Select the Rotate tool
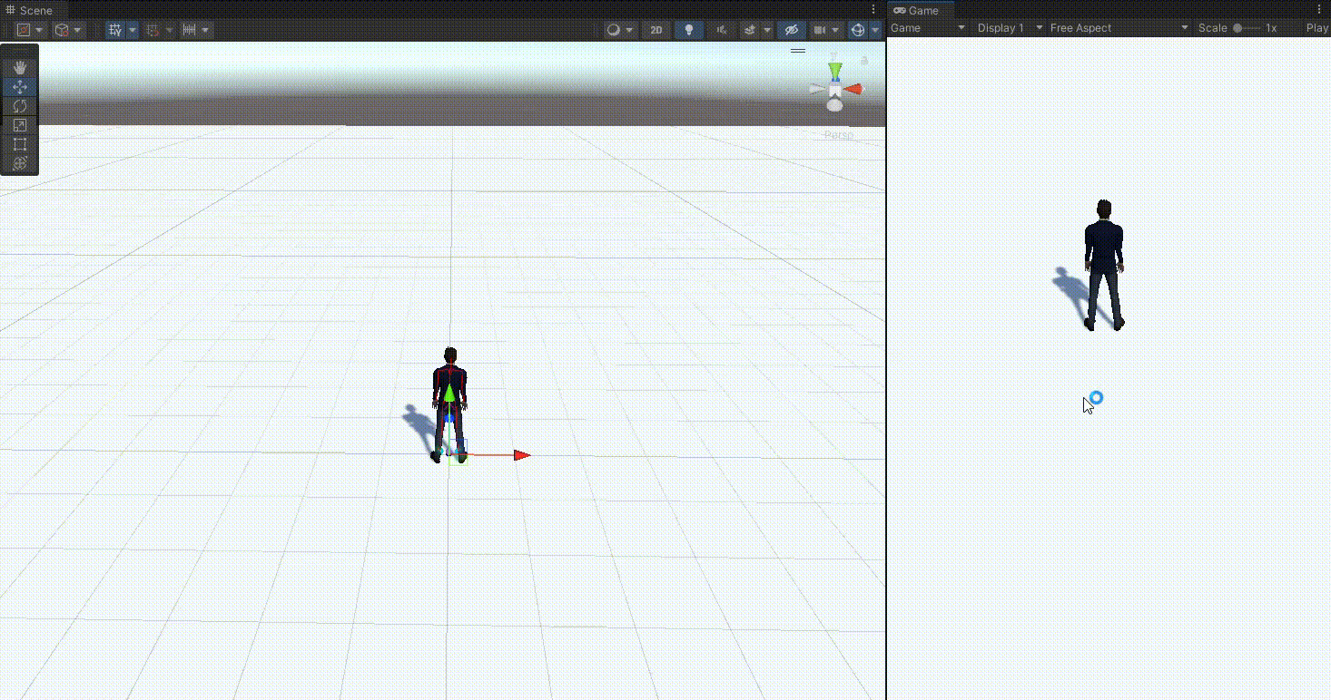 click(20, 106)
